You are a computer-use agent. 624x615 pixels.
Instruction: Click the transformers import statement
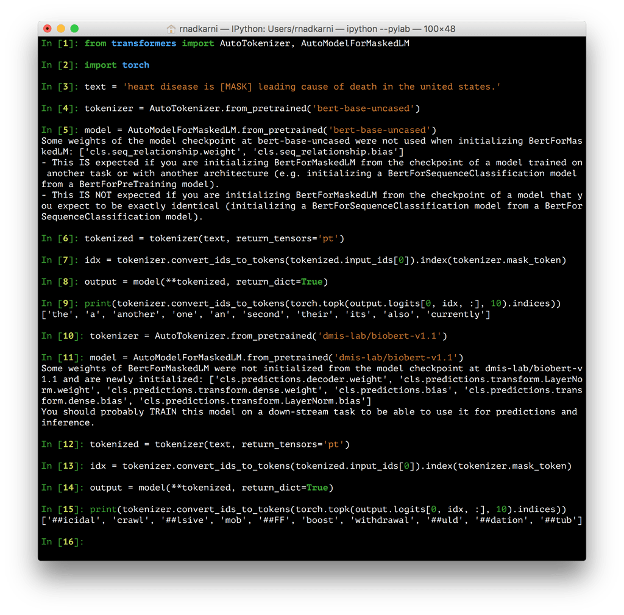pyautogui.click(x=144, y=43)
